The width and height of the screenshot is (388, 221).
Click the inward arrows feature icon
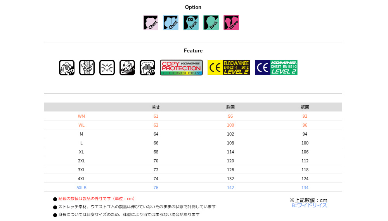pyautogui.click(x=107, y=68)
